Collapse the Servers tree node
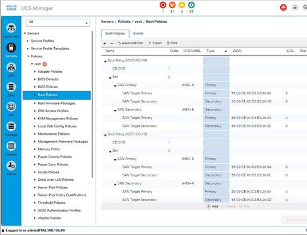 pyautogui.click(x=25, y=34)
